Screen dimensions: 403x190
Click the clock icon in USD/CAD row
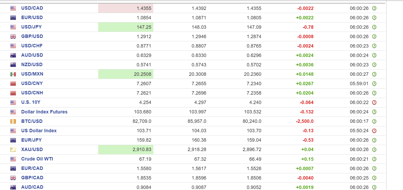374,8
